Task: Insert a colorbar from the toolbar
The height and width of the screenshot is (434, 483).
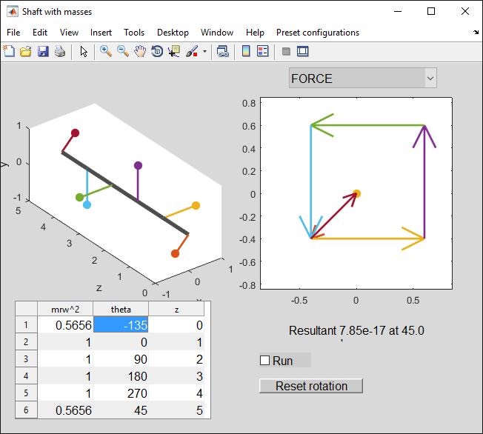Action: point(247,51)
